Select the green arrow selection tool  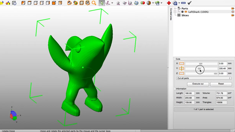(102, 3)
